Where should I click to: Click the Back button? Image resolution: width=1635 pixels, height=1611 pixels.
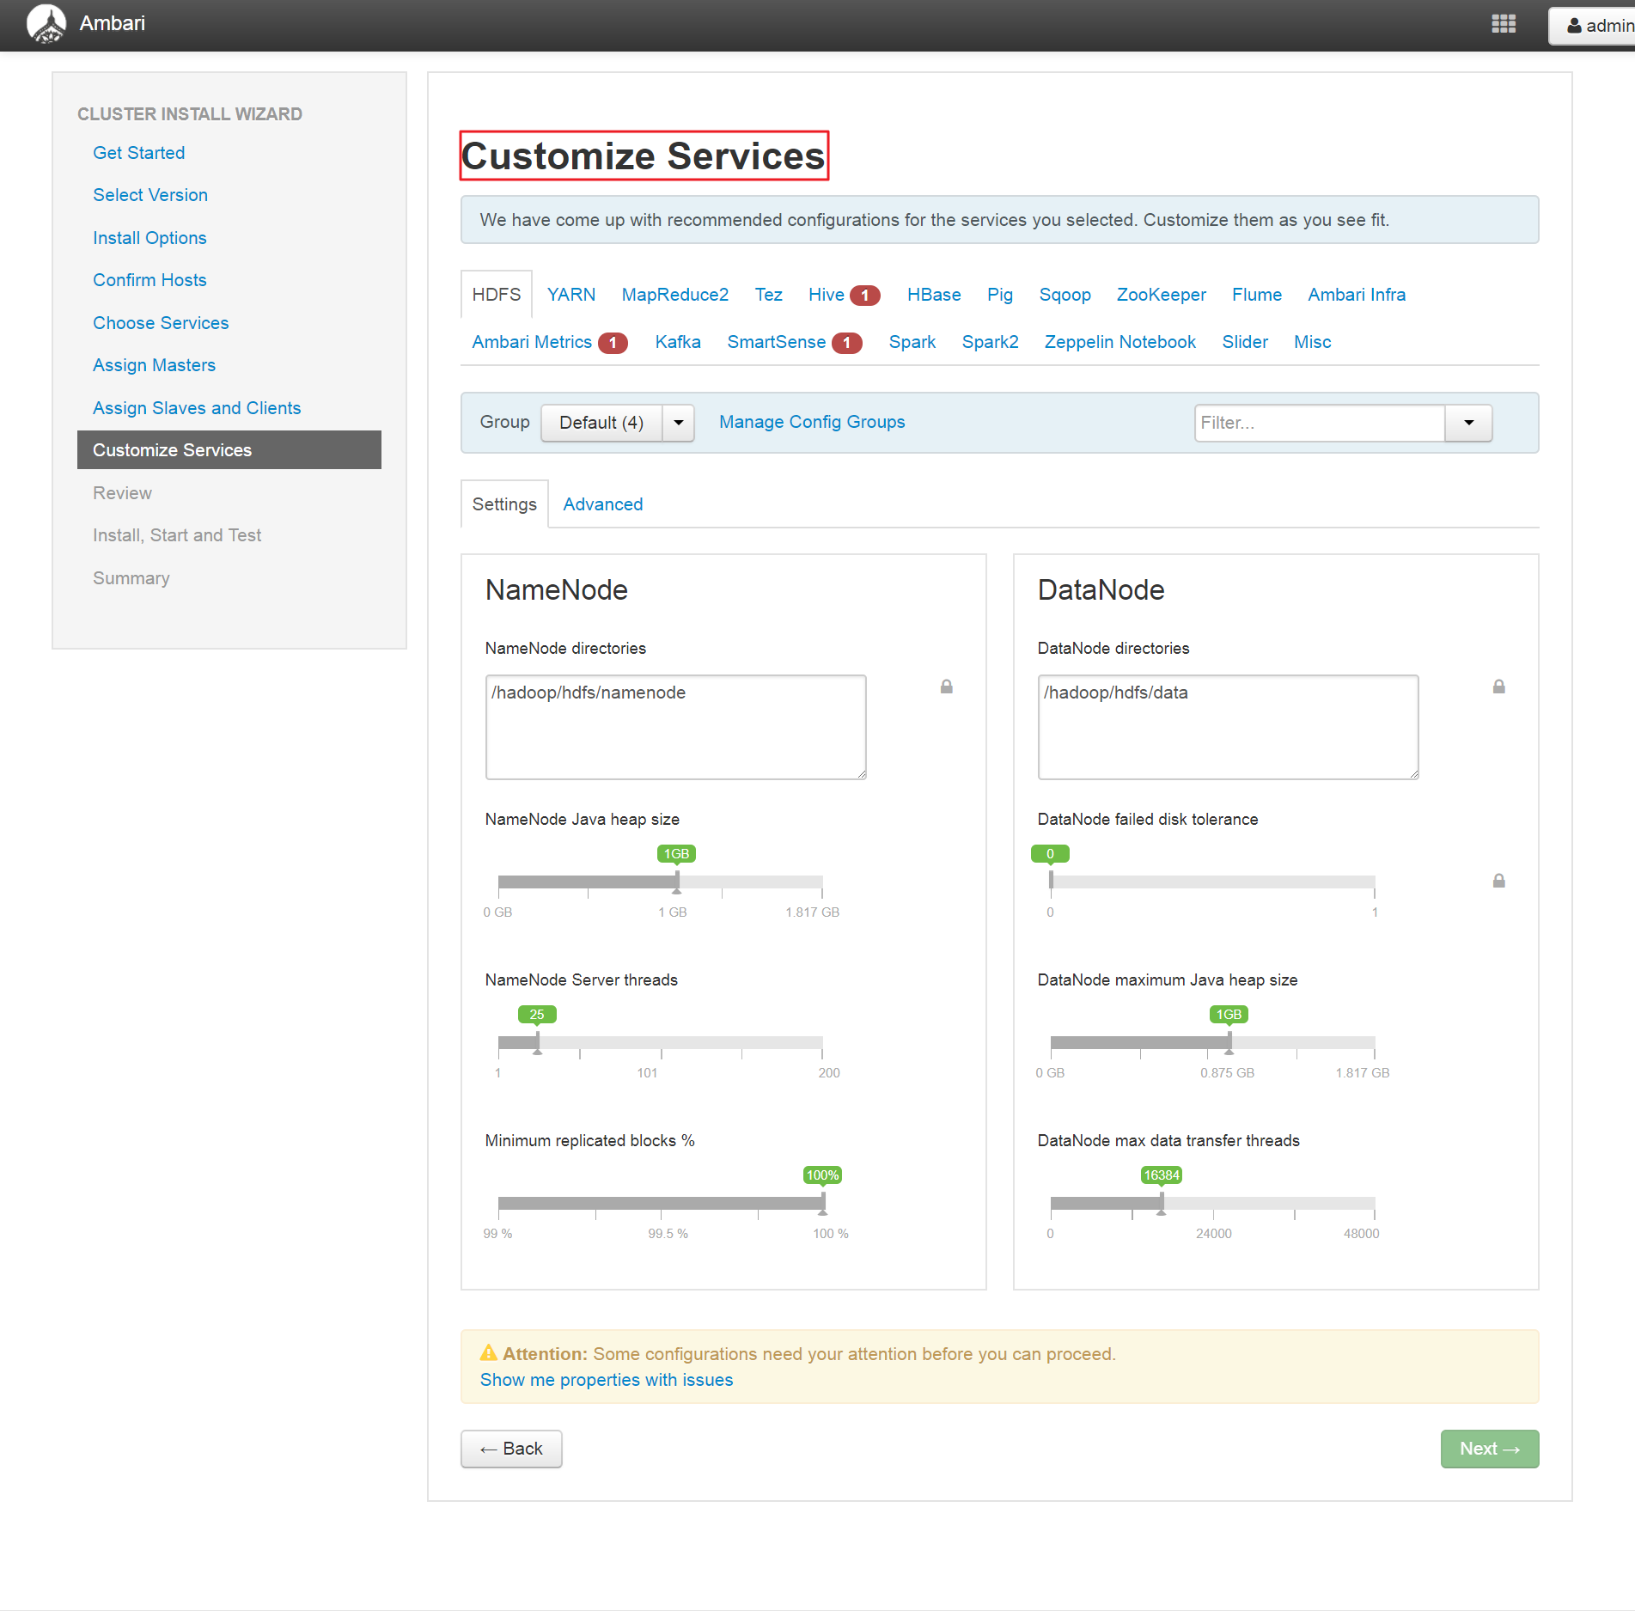[x=511, y=1449]
